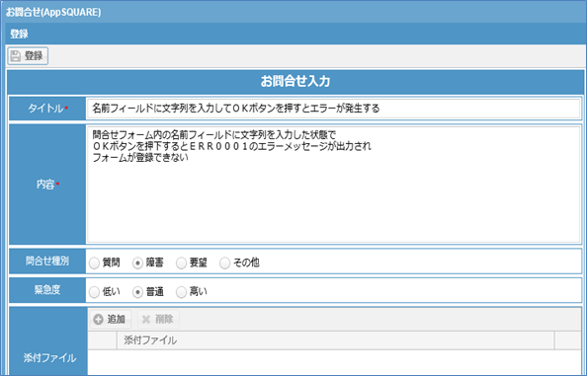Click the 内容 required field label
This screenshot has width=587, height=376.
[47, 185]
